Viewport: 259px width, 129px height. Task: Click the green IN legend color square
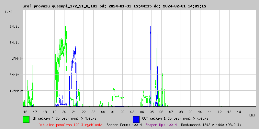(x=26, y=119)
